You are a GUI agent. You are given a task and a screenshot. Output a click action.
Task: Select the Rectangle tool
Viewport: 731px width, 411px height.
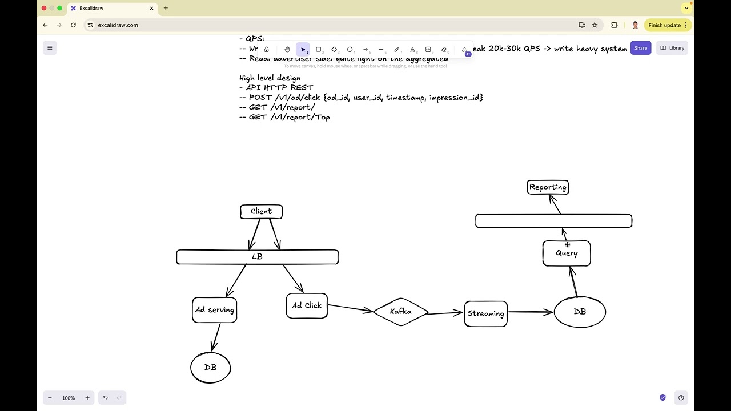[x=319, y=50]
